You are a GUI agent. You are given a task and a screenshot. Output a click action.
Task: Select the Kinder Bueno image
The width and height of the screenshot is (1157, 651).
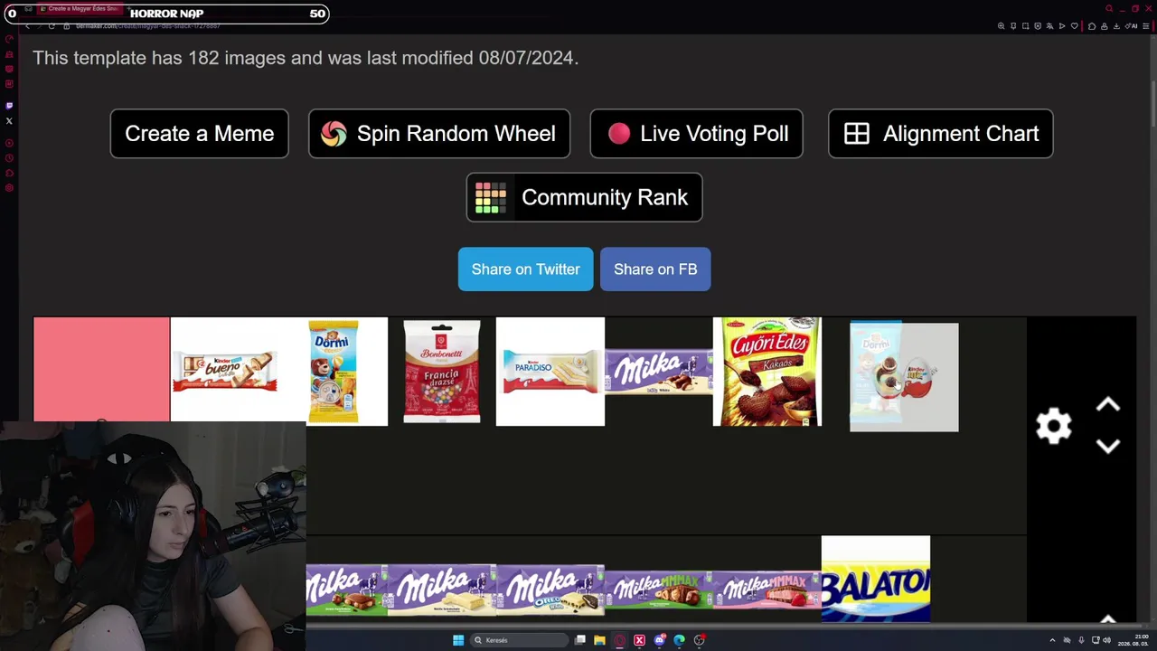pos(224,372)
